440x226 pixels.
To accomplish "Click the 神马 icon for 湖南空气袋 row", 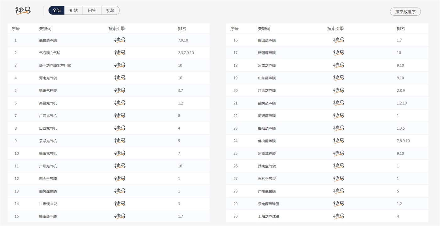I will pos(338,166).
